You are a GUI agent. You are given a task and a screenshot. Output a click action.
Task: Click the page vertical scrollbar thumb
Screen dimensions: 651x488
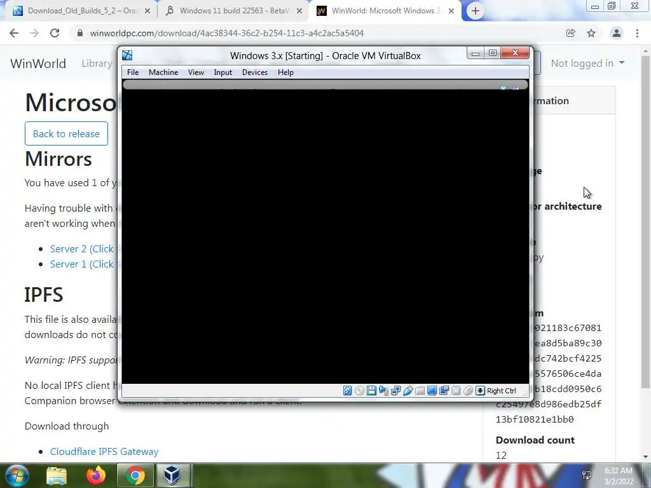[x=645, y=222]
